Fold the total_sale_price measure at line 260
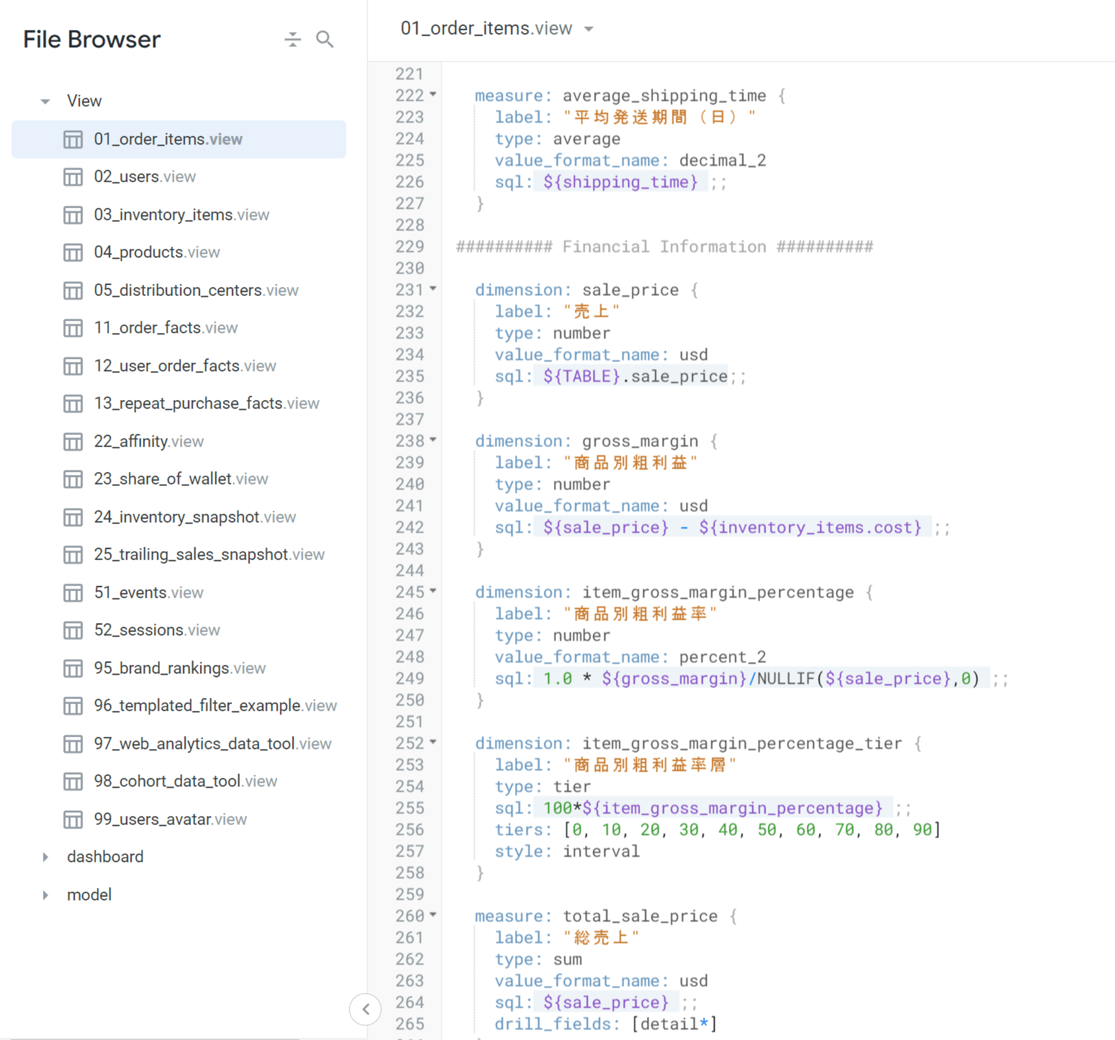Viewport: 1115px width, 1040px height. tap(433, 914)
